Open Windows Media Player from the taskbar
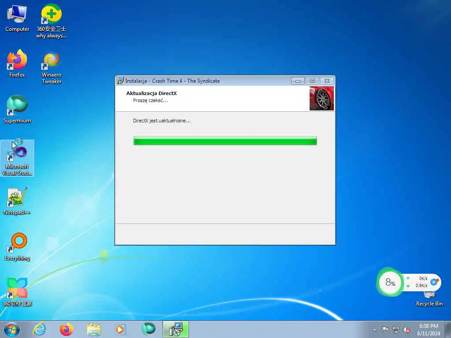This screenshot has height=338, width=451. [x=120, y=329]
